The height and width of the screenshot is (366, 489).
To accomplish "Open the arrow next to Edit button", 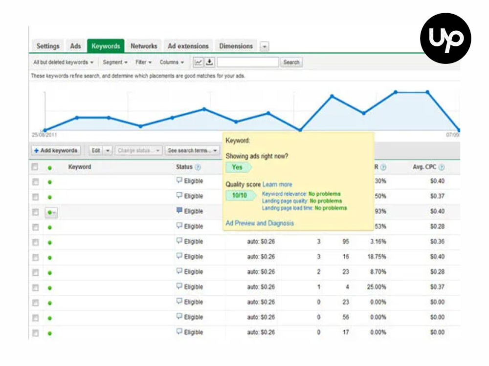I will coord(108,151).
